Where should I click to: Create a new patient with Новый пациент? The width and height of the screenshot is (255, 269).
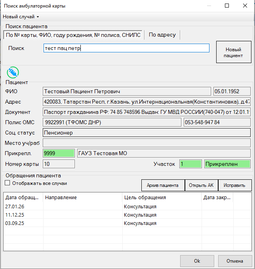point(234,52)
